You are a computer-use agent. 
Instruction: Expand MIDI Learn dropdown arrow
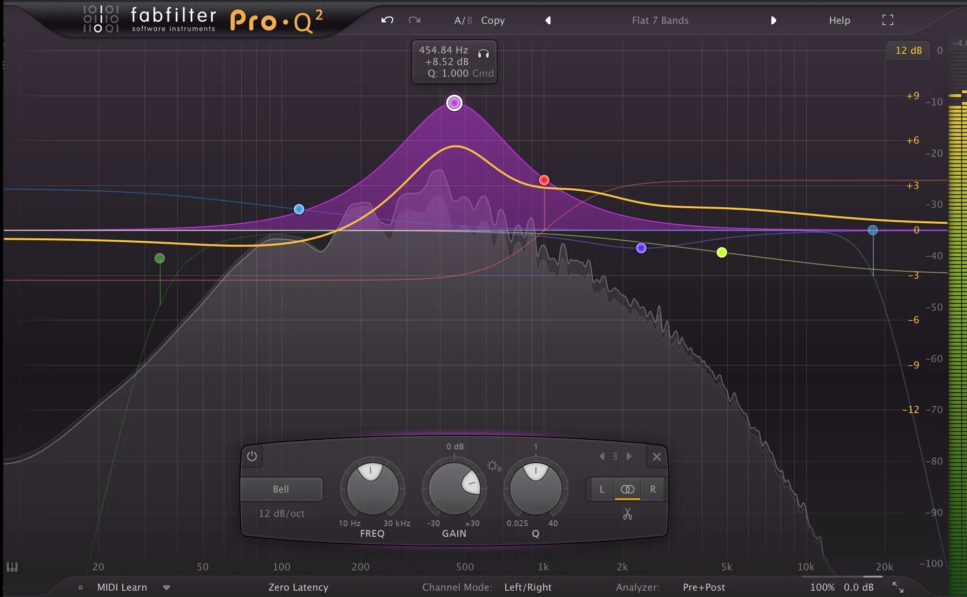tap(167, 588)
